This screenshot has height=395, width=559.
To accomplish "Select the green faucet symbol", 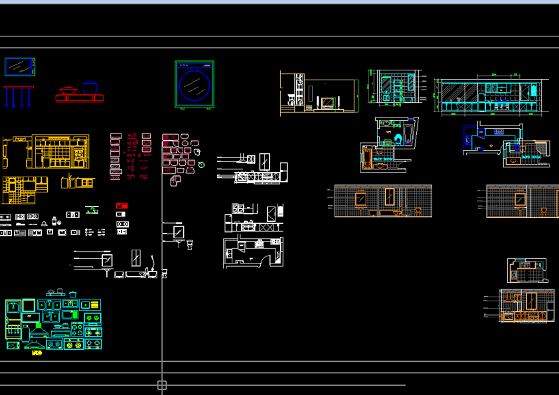I will (92, 210).
